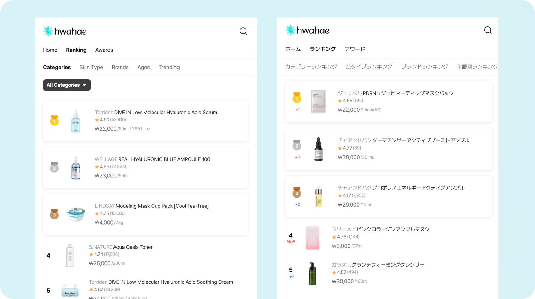
Task: Open the PDRNリジュビネーティングマスクパック product
Action: click(x=388, y=101)
